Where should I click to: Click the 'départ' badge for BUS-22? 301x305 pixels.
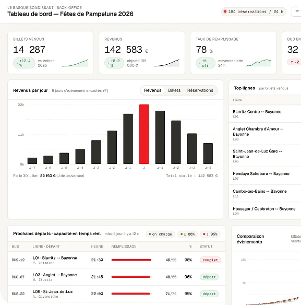click(209, 294)
